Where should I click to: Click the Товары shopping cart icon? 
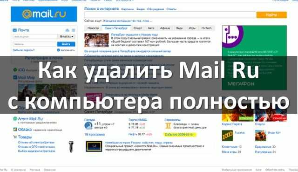15,137
